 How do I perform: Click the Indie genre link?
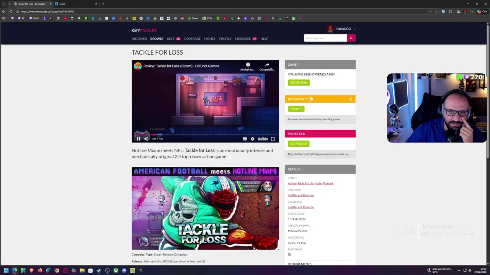click(x=318, y=183)
